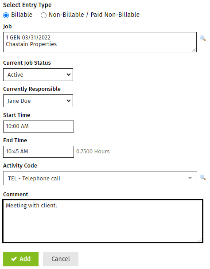The width and height of the screenshot is (210, 269).
Task: Click the green Add button
Action: [21, 259]
